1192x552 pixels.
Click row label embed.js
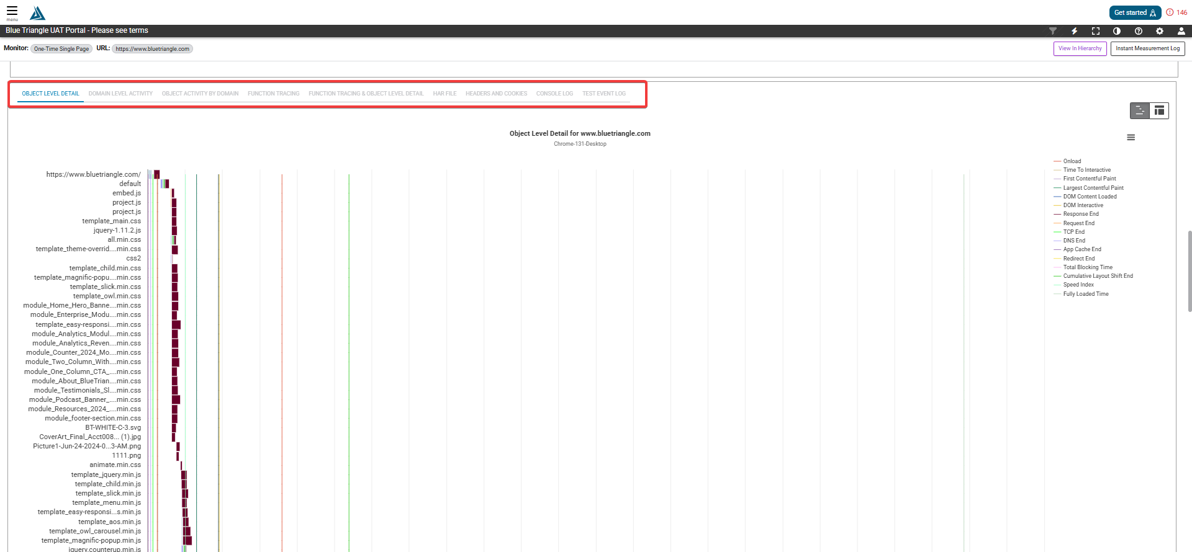(127, 193)
